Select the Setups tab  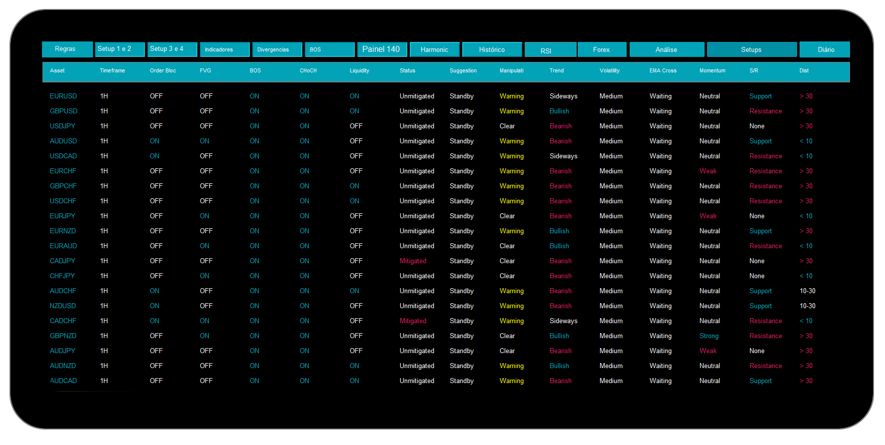pos(752,49)
